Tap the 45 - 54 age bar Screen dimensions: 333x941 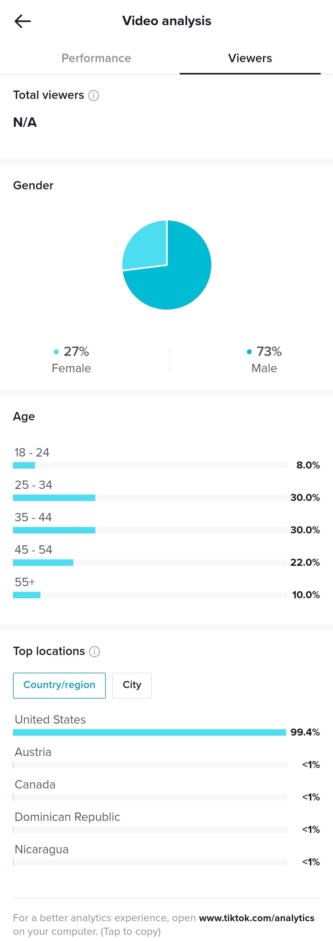pyautogui.click(x=150, y=563)
